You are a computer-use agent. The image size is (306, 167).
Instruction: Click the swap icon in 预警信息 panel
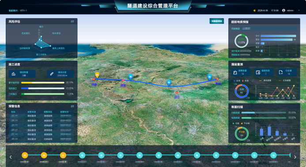click(72, 106)
